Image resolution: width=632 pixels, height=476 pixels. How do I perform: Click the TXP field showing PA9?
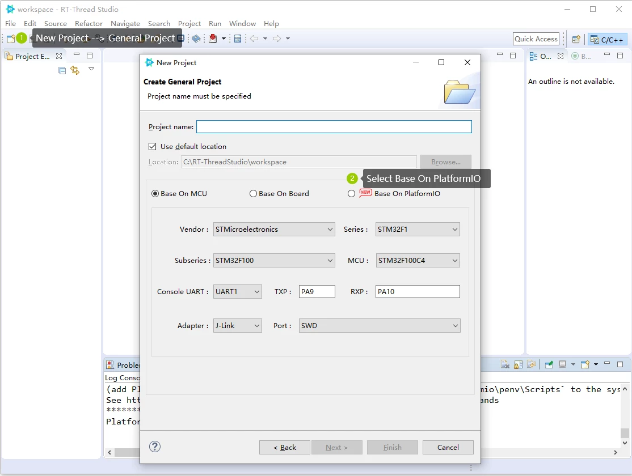pyautogui.click(x=317, y=292)
